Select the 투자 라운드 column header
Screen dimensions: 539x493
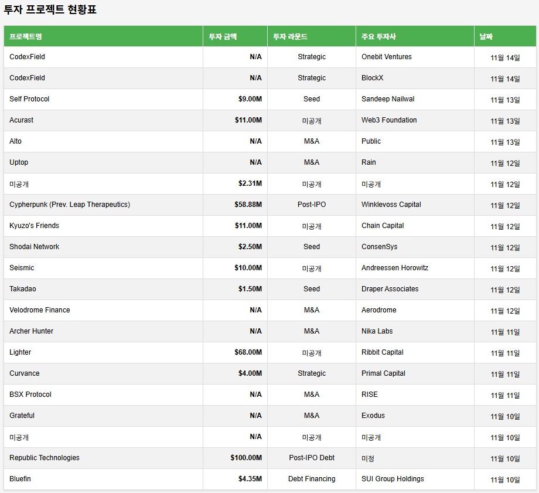coord(290,36)
